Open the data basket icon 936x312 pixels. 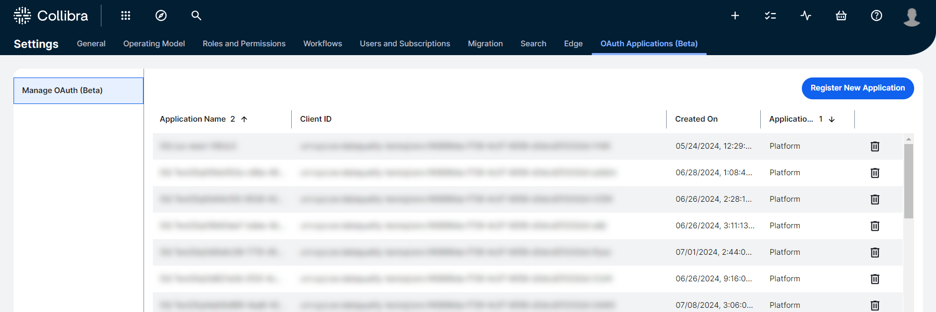[841, 16]
